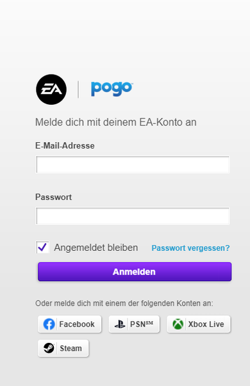
Task: Focus the Passwort input field
Action: [x=133, y=216]
